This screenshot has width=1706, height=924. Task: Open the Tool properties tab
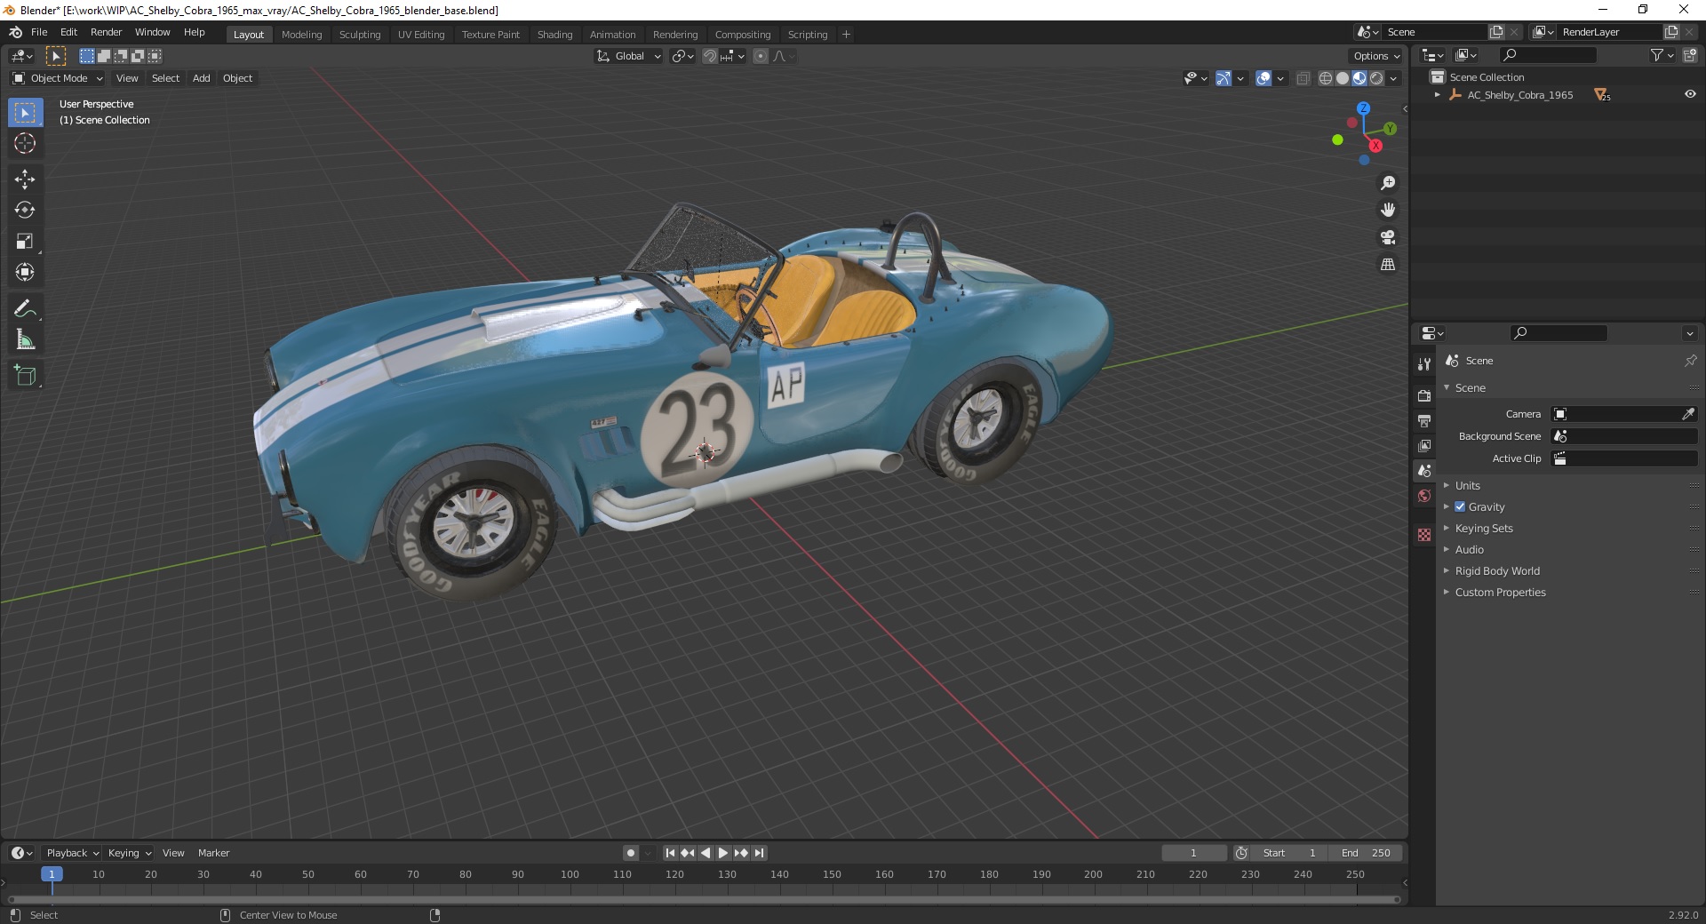tap(1424, 364)
